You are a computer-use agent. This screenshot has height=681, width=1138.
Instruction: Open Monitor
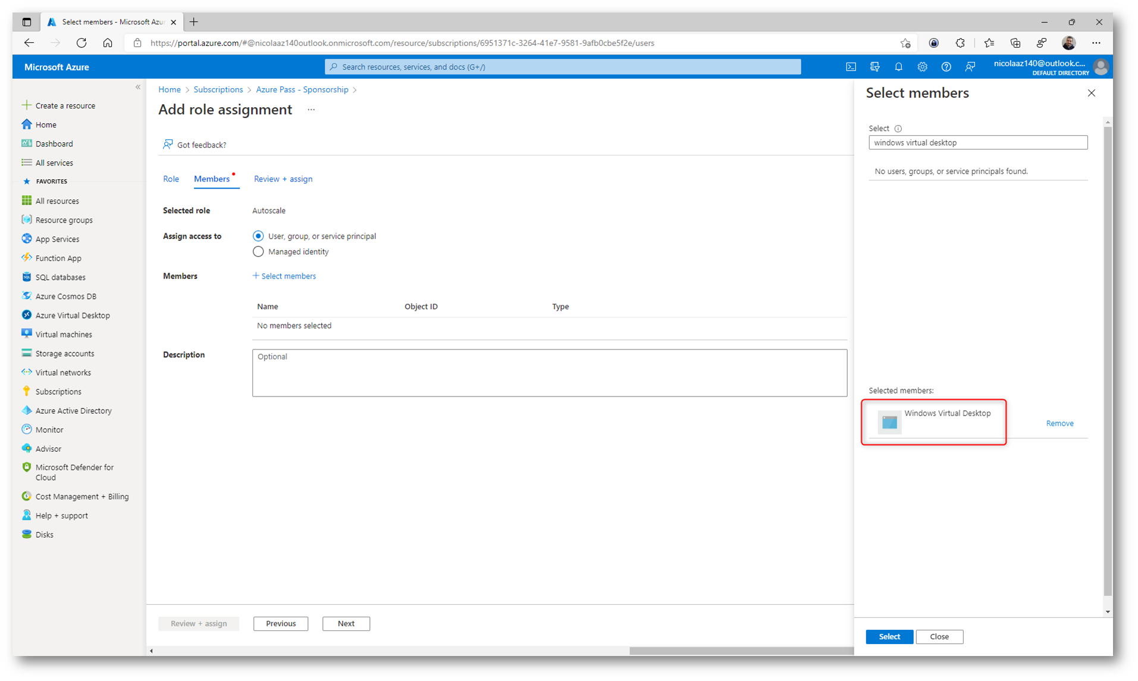coord(42,429)
